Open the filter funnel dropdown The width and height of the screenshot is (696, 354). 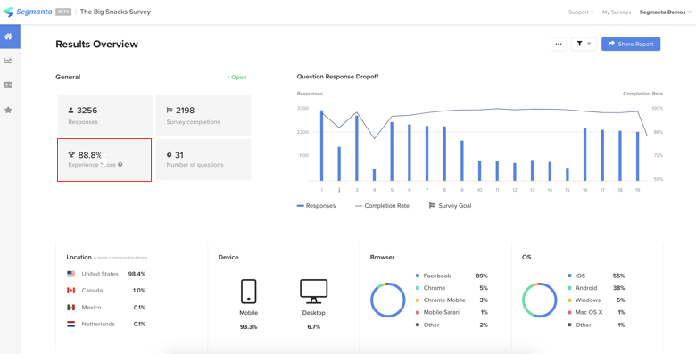pyautogui.click(x=584, y=44)
